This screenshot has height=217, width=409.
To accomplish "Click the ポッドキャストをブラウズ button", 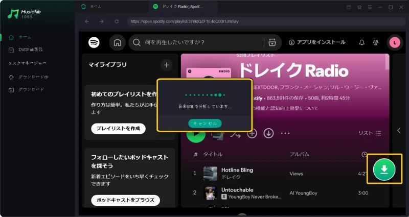I will pyautogui.click(x=125, y=200).
